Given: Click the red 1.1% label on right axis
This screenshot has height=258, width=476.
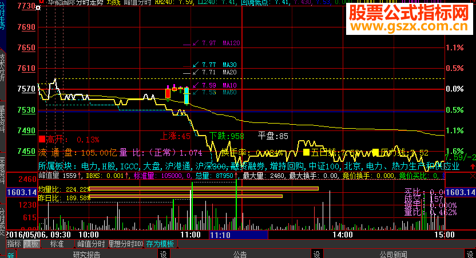Looking at the screenshot, I should (x=455, y=47).
